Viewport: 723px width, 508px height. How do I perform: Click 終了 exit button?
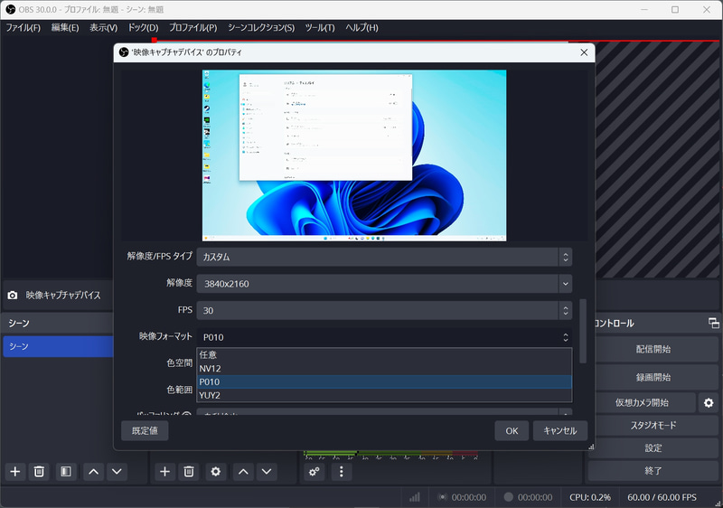(653, 471)
